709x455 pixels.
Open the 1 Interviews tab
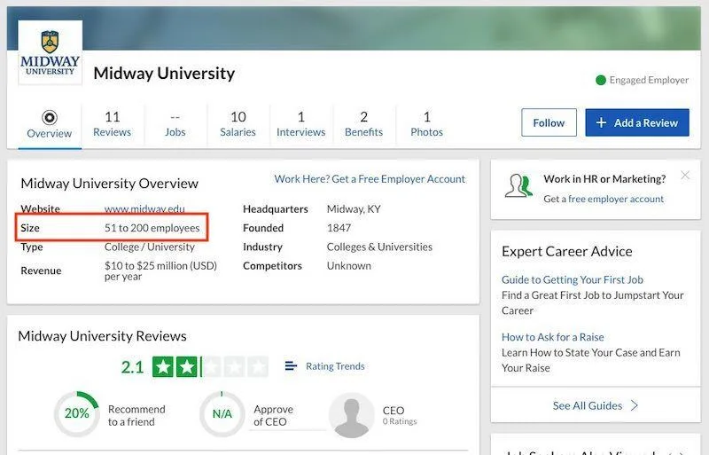click(x=300, y=124)
